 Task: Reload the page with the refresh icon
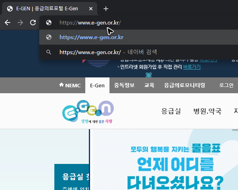33,23
